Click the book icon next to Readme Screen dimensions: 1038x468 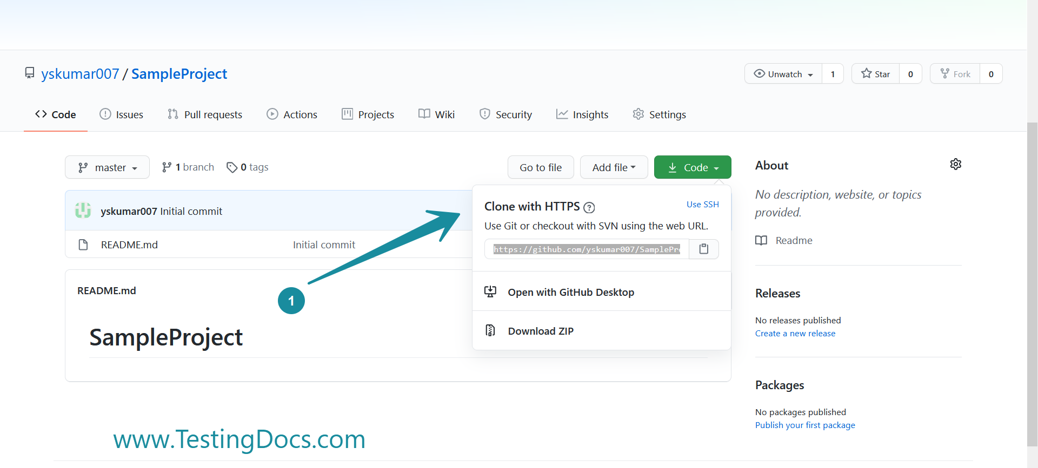click(x=761, y=240)
